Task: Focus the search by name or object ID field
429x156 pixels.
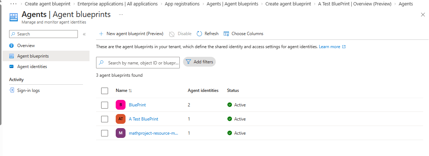Action: (138, 63)
